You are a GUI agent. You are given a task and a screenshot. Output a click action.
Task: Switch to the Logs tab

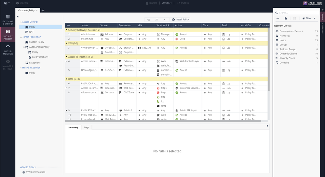pos(86,127)
